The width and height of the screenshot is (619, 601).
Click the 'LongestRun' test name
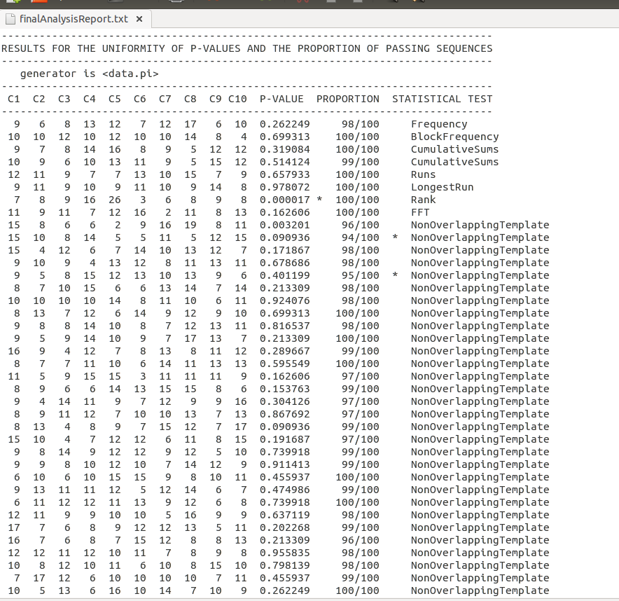pyautogui.click(x=442, y=187)
